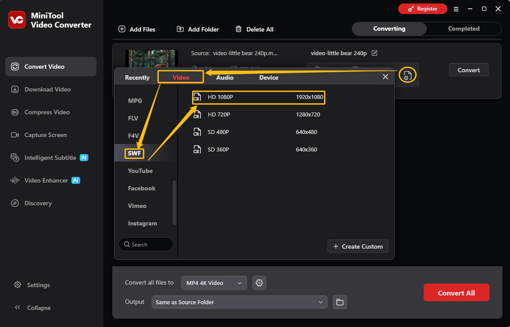Click the format list scrollbar
Screen dimensions: 510x327
[x=175, y=203]
